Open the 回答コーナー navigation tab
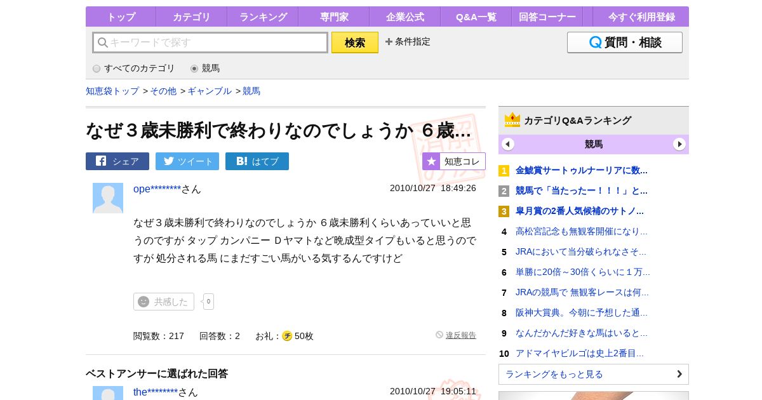 click(547, 17)
